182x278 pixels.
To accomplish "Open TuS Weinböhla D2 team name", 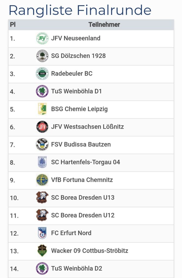I will point(77,268).
